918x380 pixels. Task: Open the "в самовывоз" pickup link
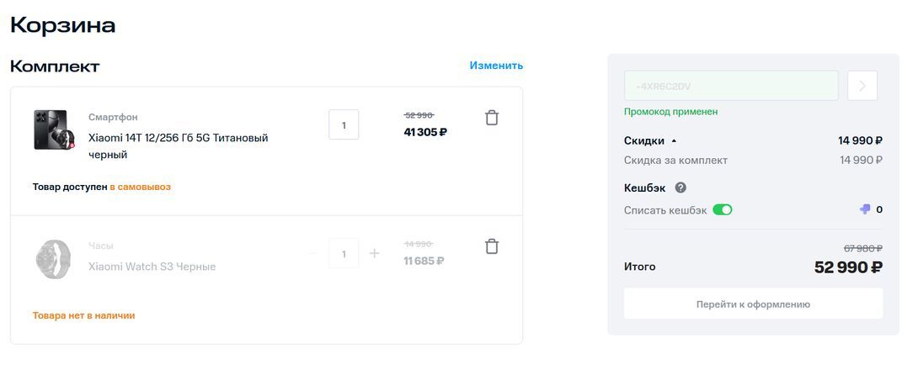(140, 187)
